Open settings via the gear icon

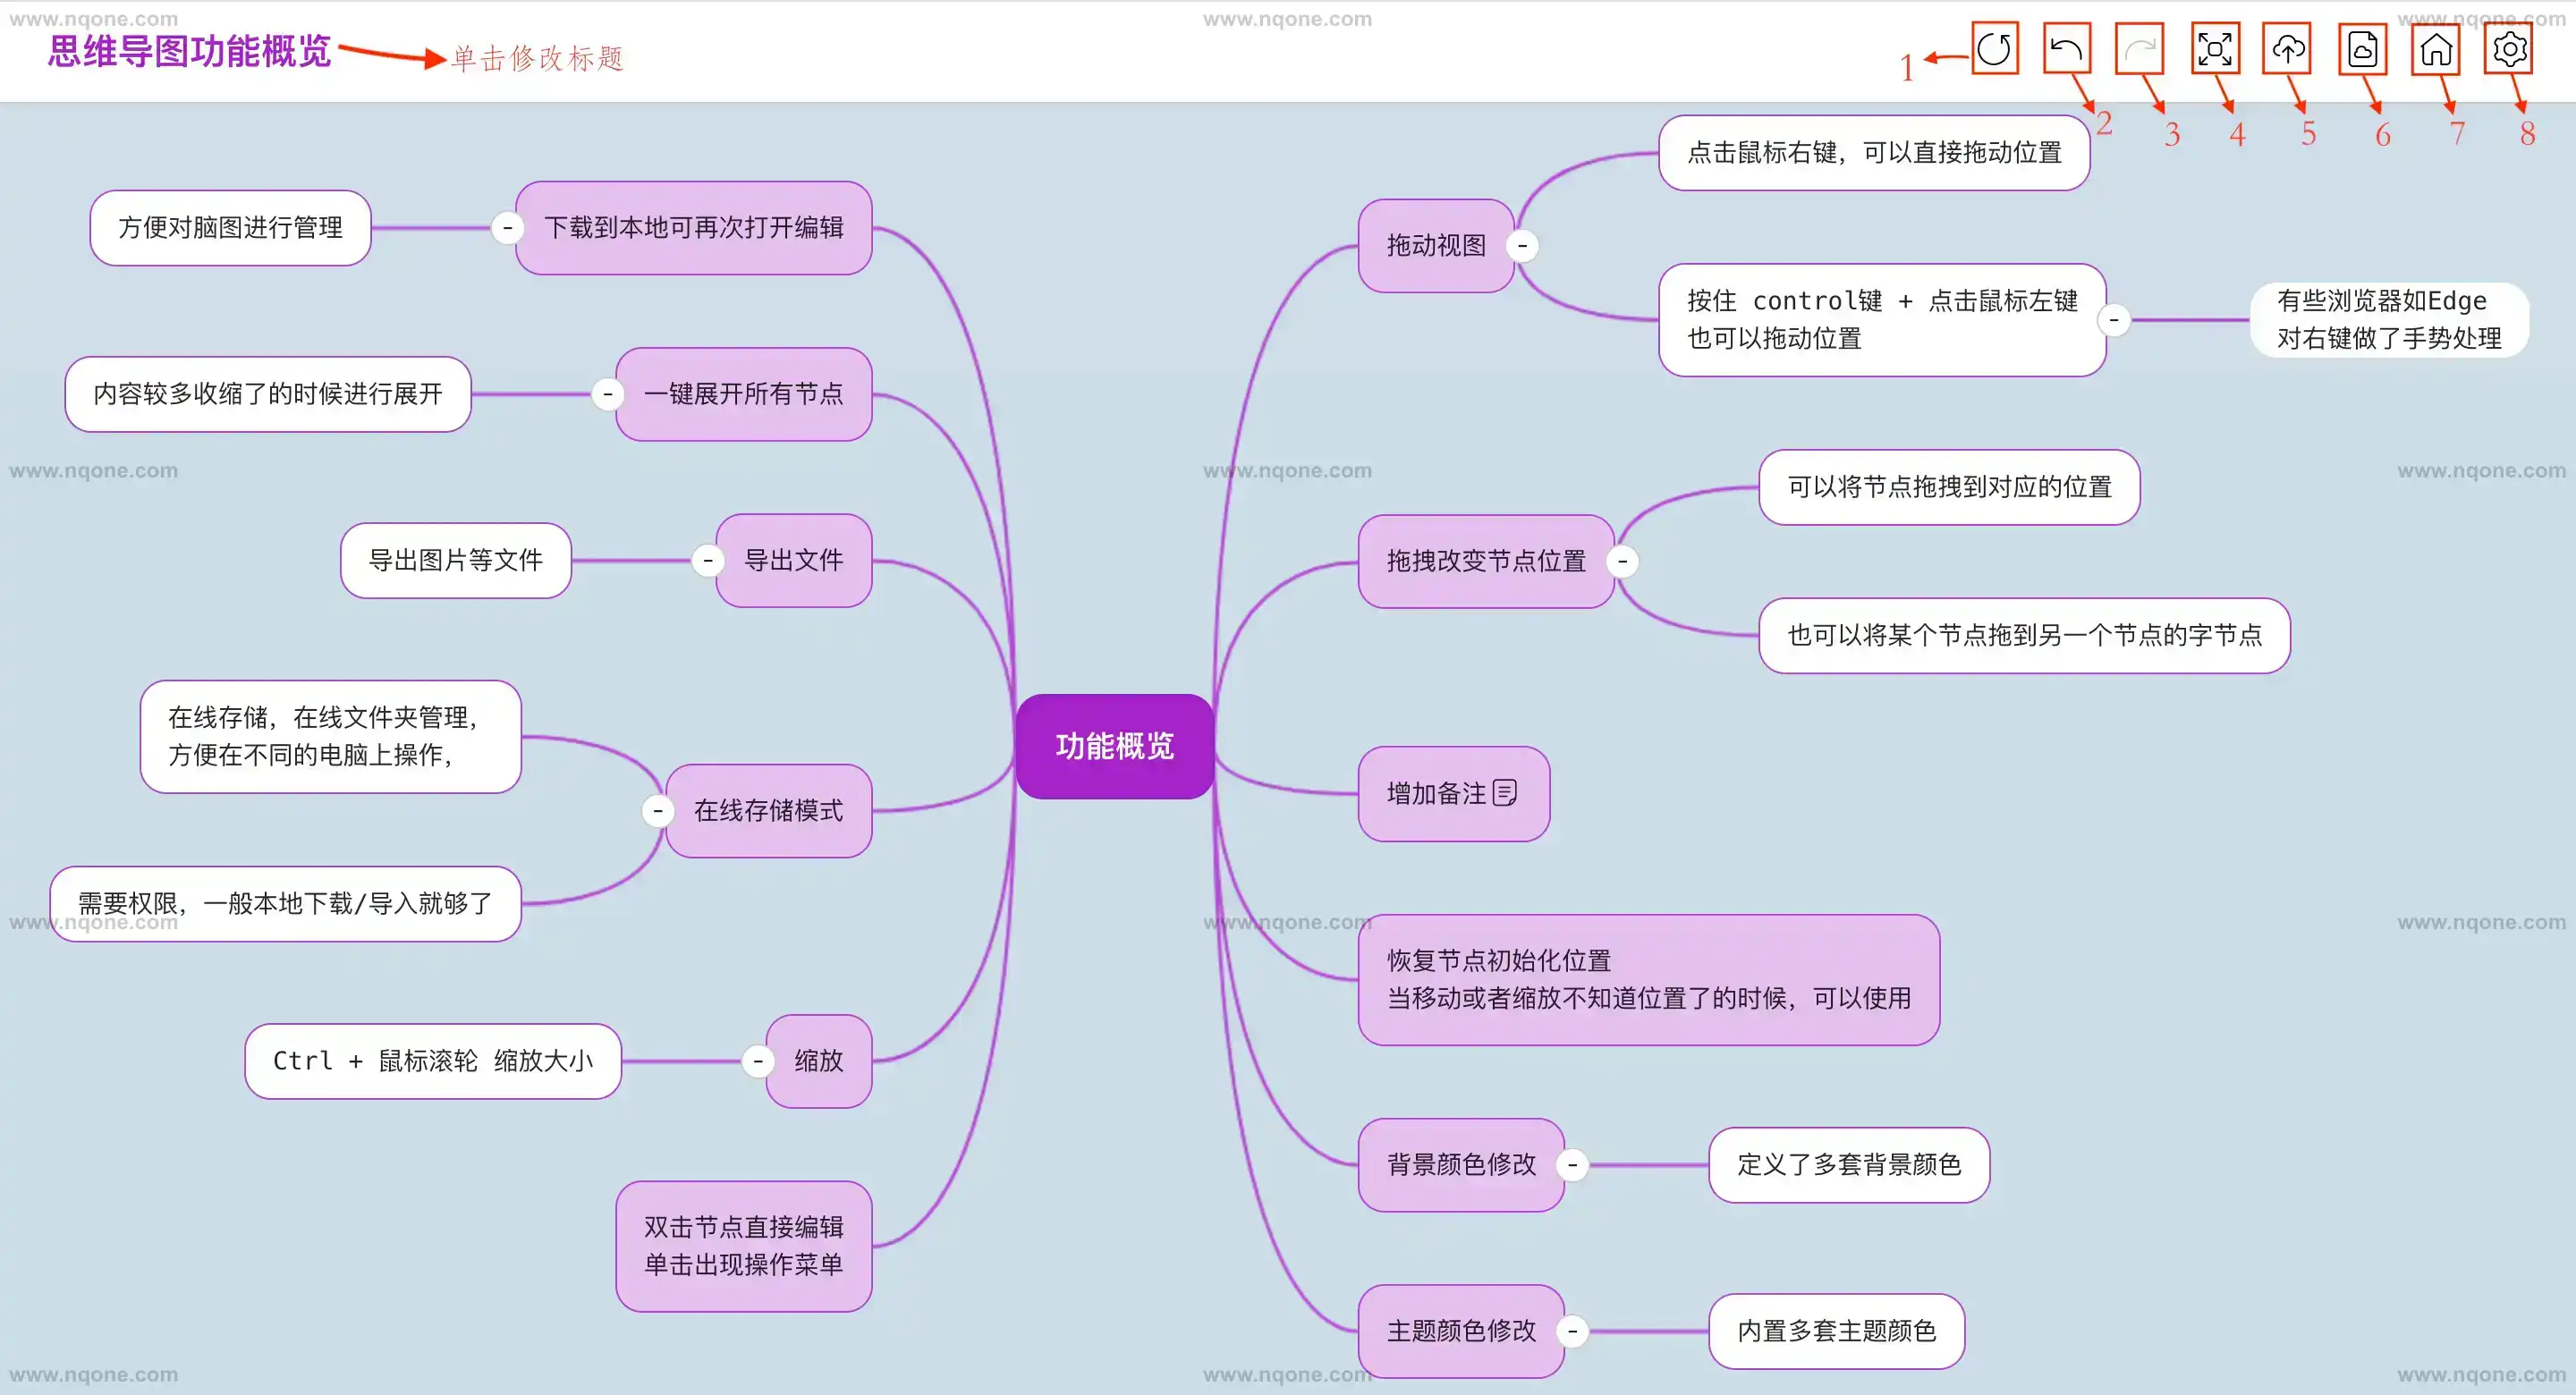tap(2509, 49)
